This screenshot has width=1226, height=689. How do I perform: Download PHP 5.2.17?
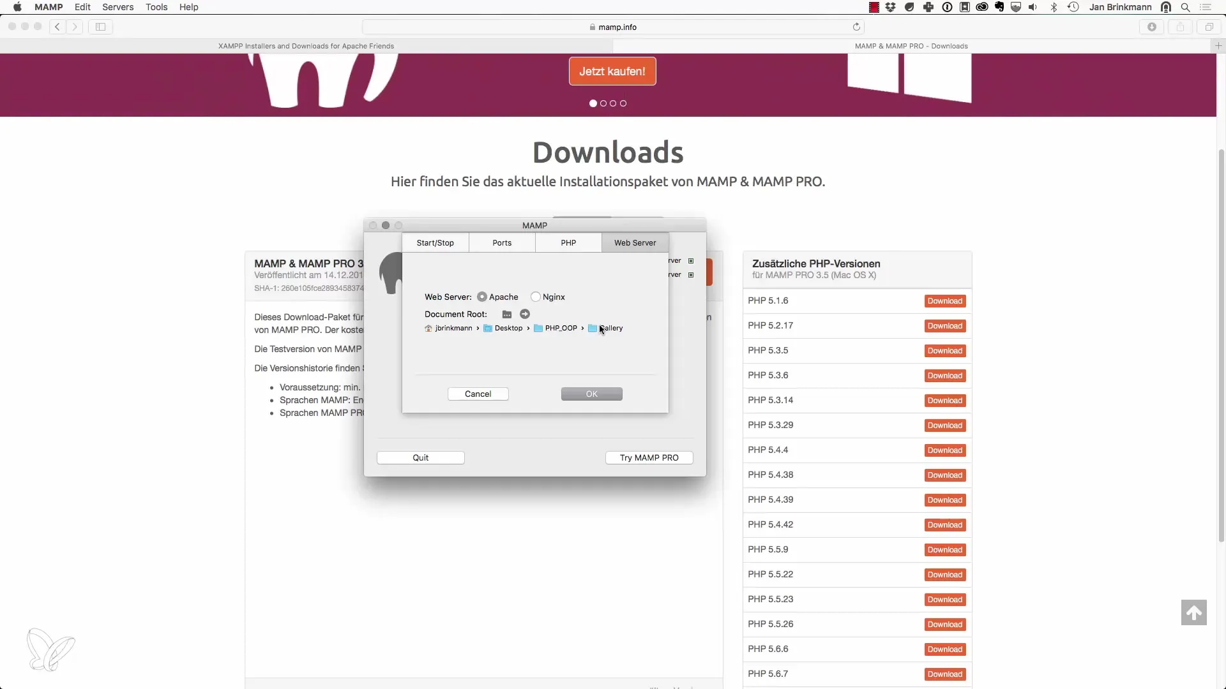coord(945,326)
